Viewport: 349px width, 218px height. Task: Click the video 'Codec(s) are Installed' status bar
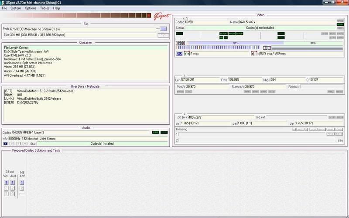260,28
